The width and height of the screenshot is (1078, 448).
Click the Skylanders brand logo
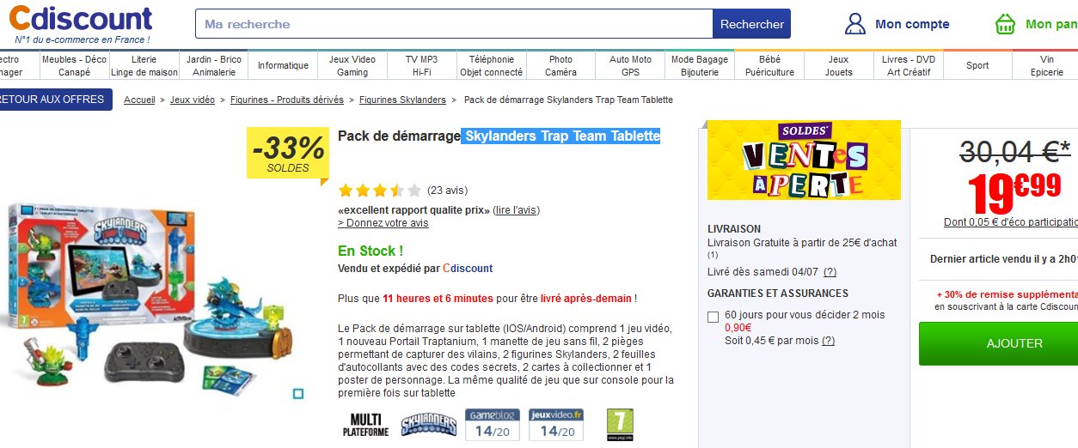click(429, 424)
